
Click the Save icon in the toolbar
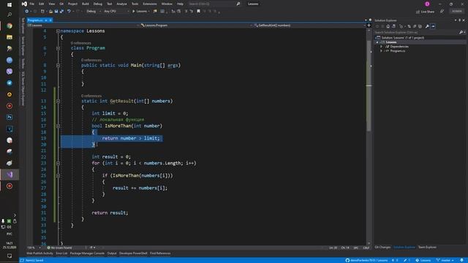tap(56, 12)
